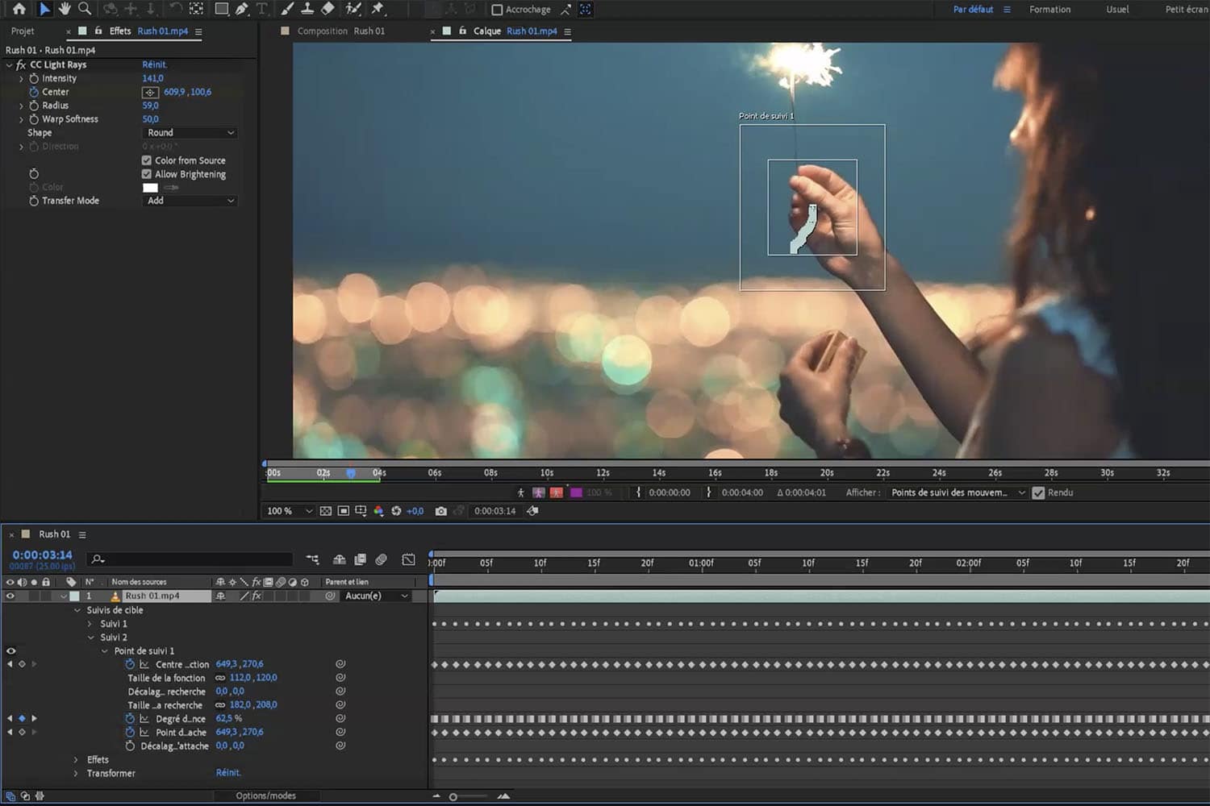1210x806 pixels.
Task: Expand the Suivi 1 tracker
Action: 90,624
